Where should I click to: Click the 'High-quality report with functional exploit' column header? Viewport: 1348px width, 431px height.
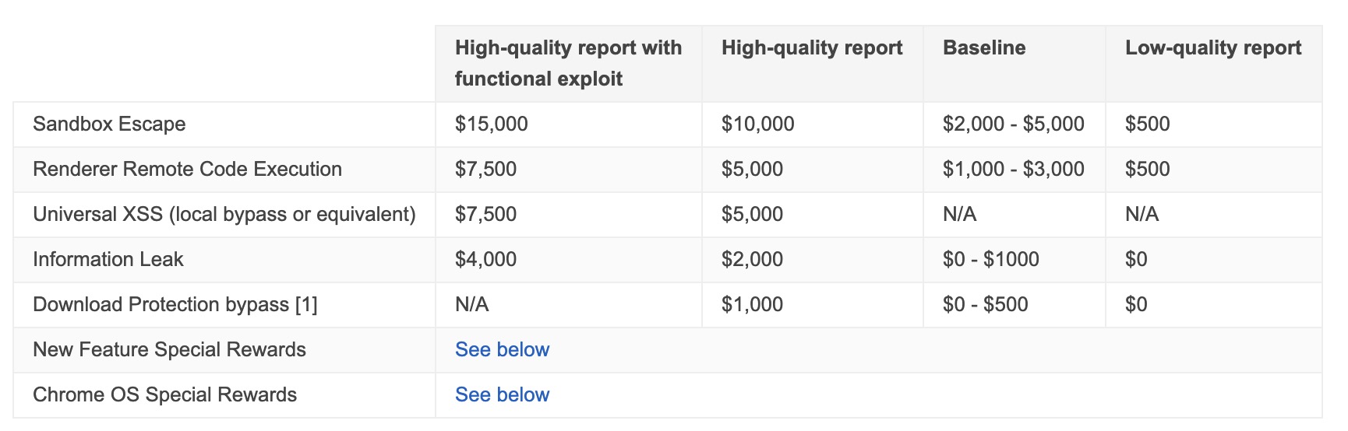pyautogui.click(x=568, y=63)
